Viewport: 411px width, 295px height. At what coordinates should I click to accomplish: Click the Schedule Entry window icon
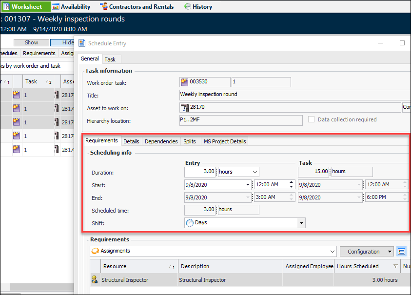point(82,43)
